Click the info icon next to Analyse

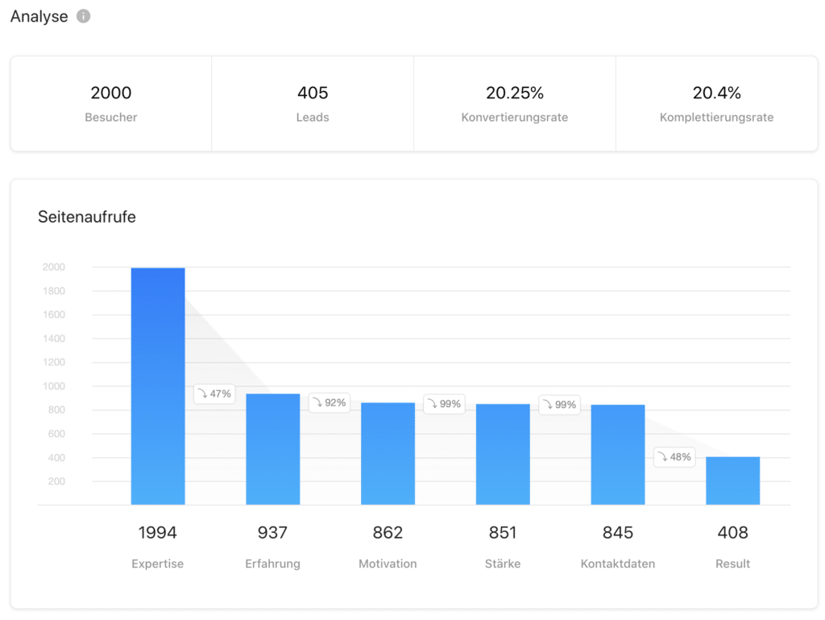click(83, 16)
